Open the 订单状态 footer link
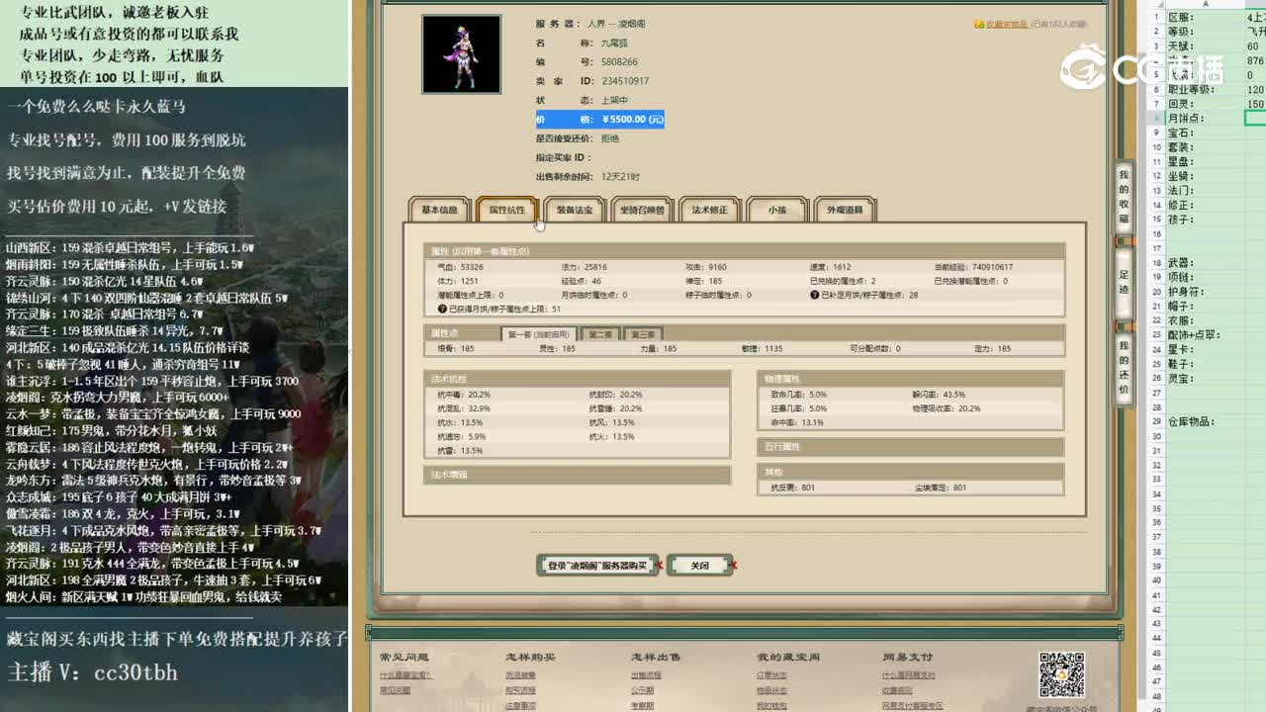Image resolution: width=1266 pixels, height=712 pixels. click(771, 676)
